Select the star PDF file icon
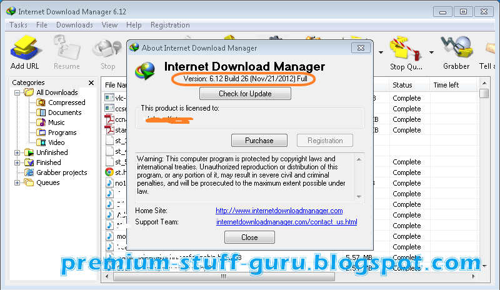The width and height of the screenshot is (500, 290). pos(109,129)
